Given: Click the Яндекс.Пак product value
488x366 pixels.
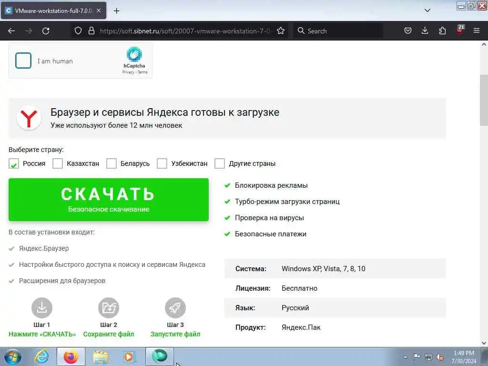Looking at the screenshot, I should pos(301,327).
